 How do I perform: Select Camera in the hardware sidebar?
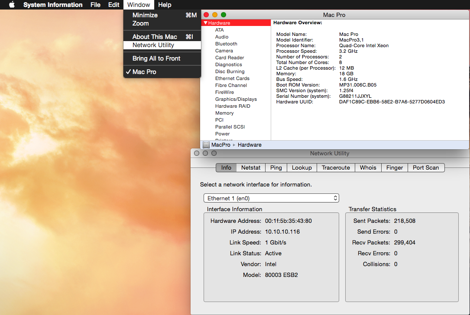(x=224, y=51)
